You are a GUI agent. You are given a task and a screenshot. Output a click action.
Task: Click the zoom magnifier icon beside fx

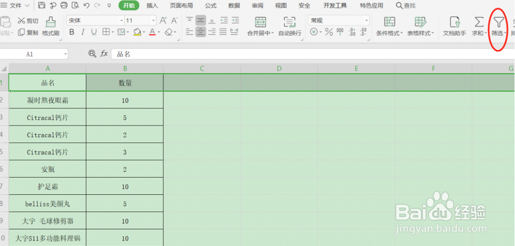[x=93, y=54]
